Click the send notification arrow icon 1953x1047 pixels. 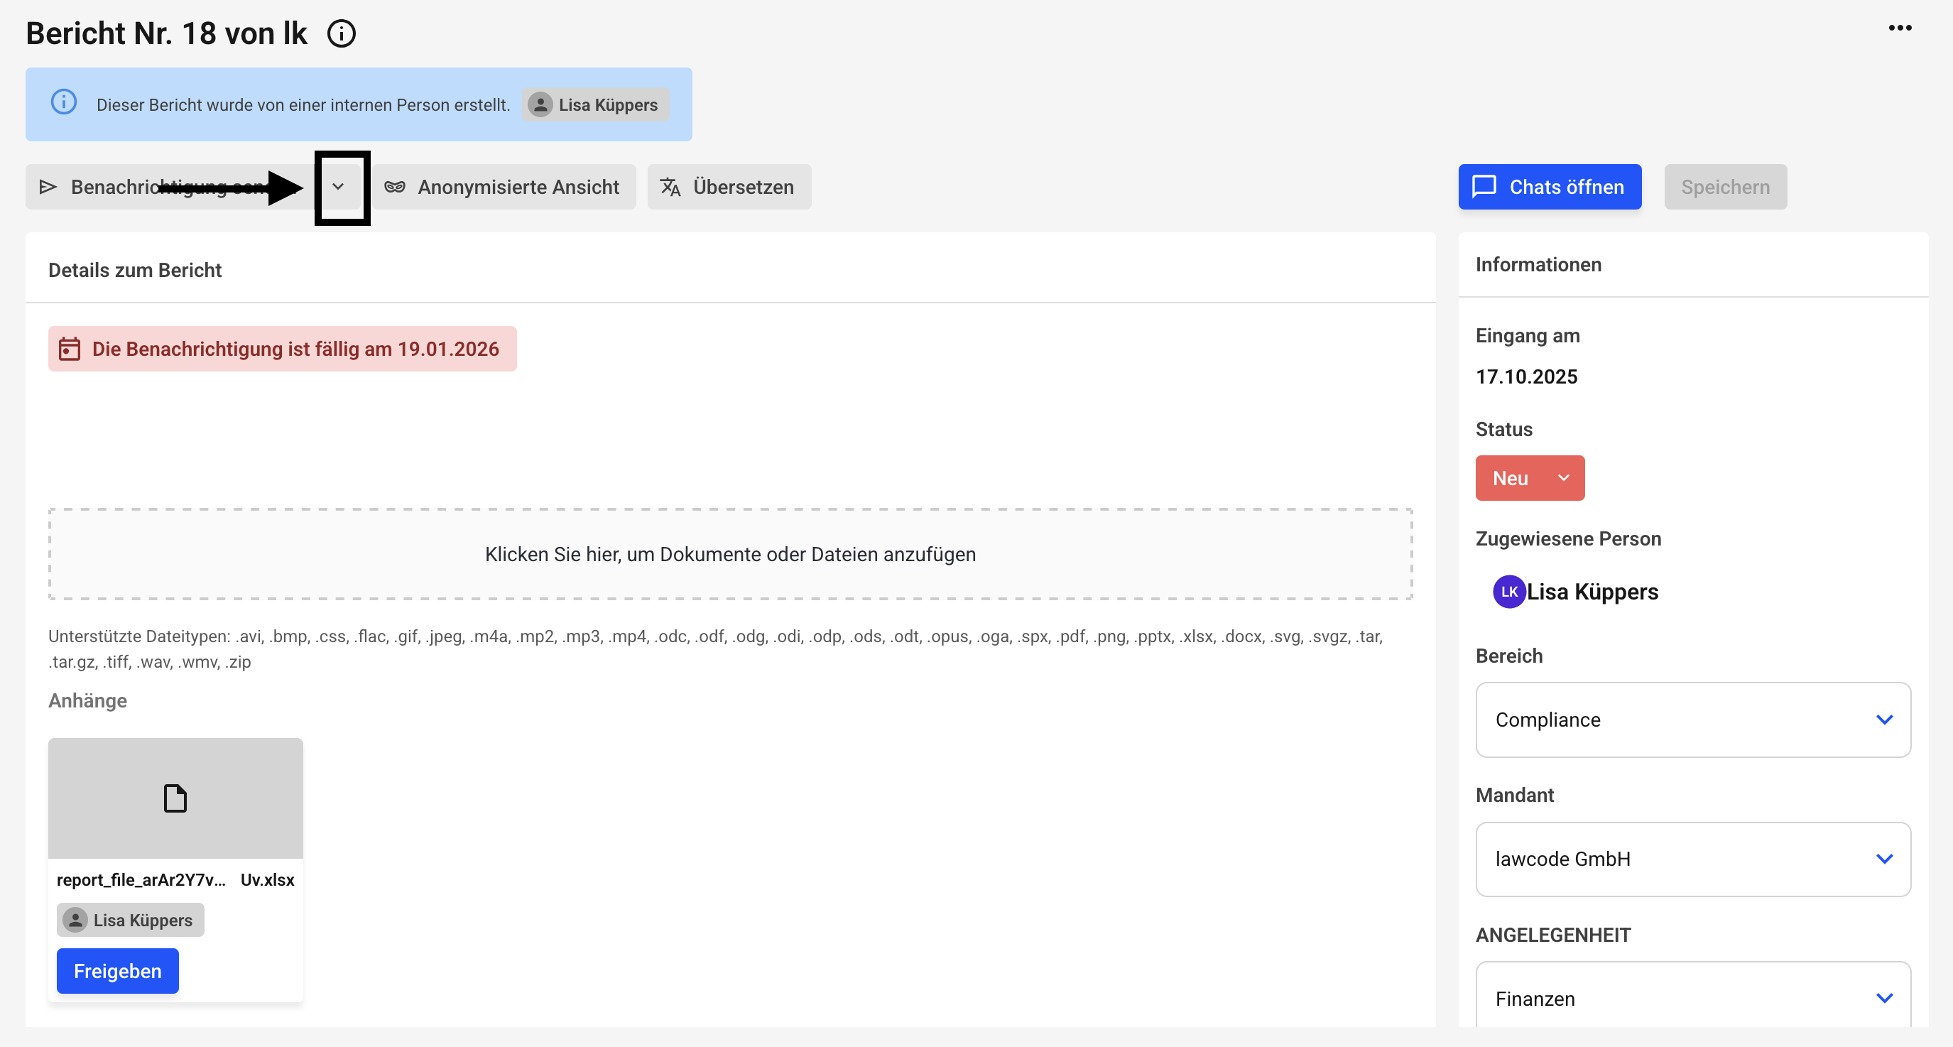click(x=48, y=187)
